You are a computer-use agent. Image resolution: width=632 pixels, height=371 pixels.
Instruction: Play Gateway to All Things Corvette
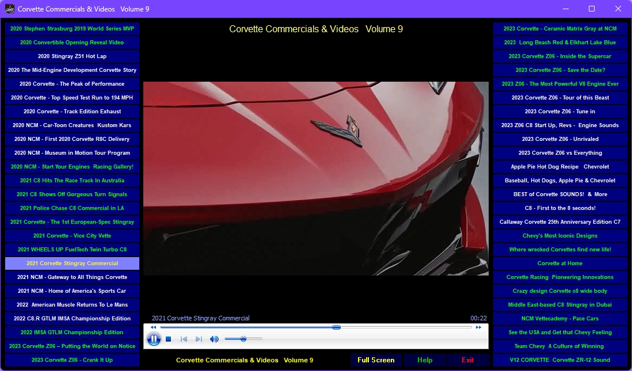(72, 277)
